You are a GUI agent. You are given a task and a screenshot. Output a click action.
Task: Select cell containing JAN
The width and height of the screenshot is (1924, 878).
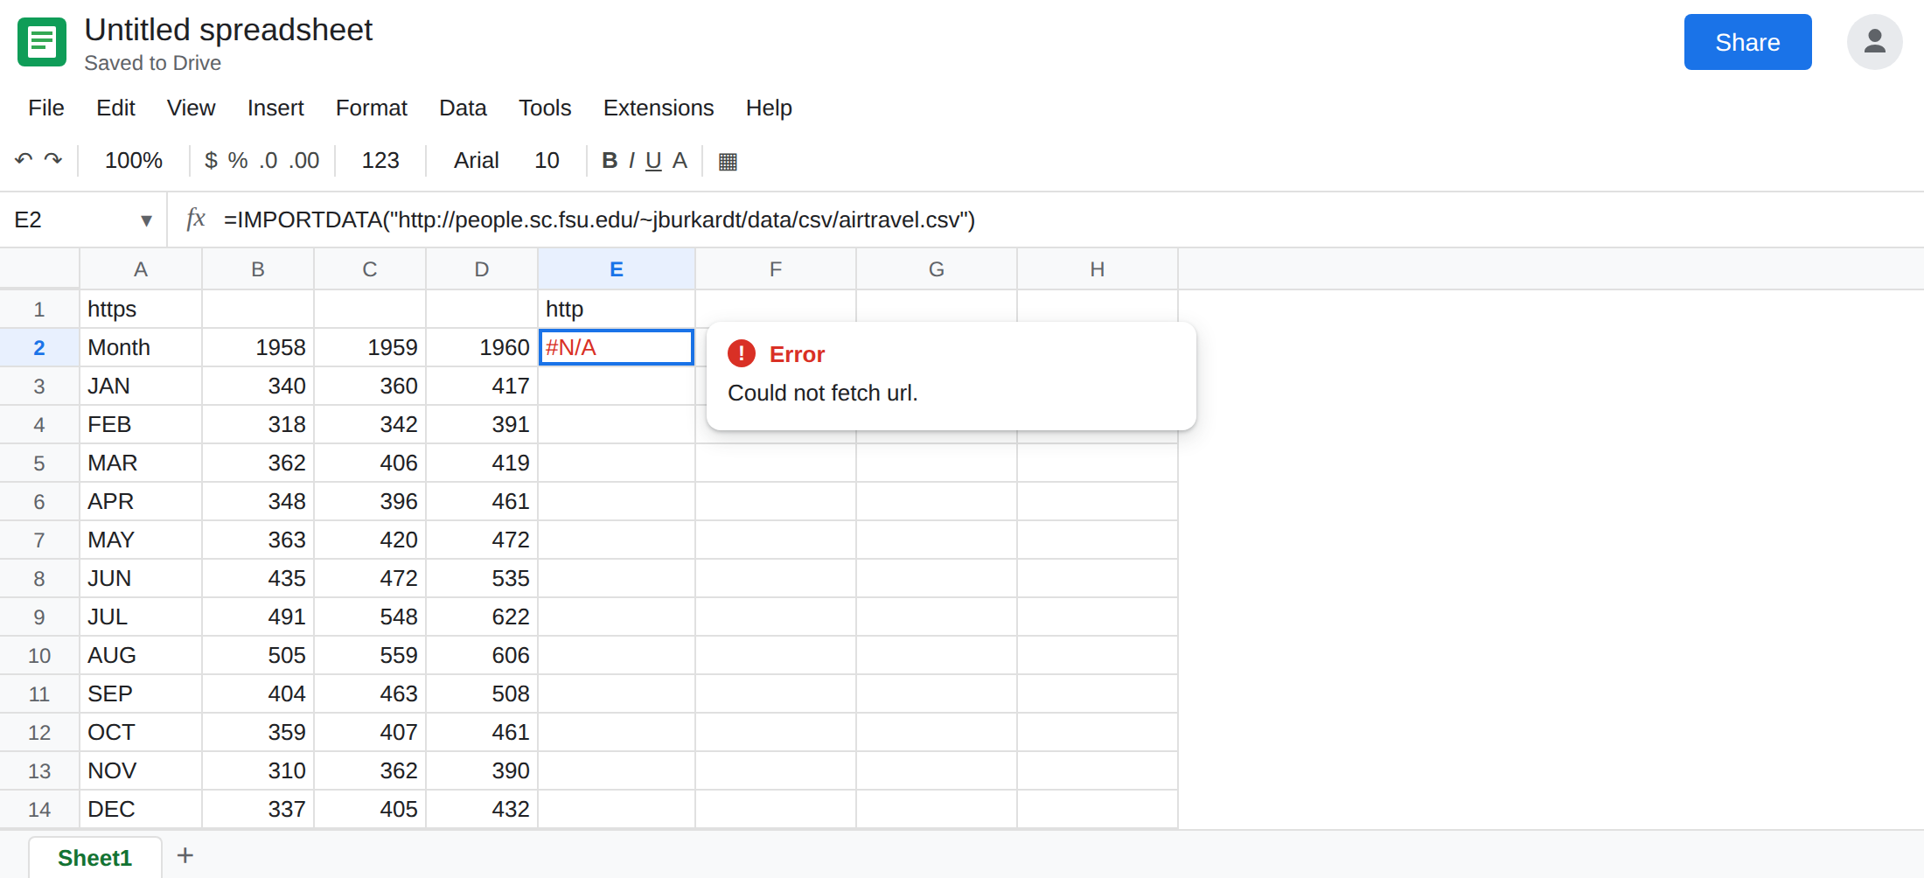[141, 386]
